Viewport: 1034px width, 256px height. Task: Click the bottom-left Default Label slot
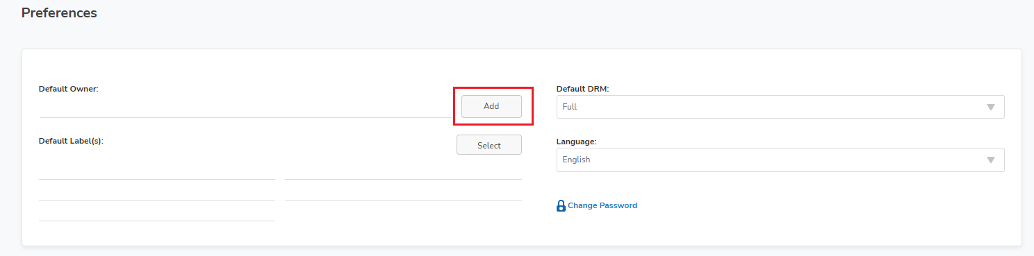point(157,211)
